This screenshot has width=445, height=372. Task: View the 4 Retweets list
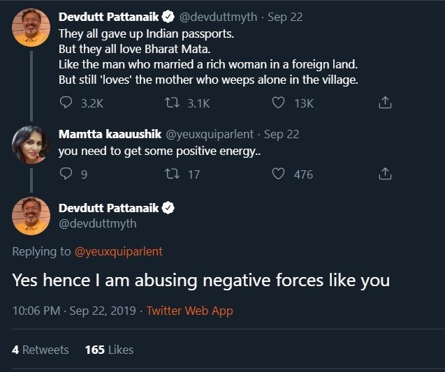[41, 350]
